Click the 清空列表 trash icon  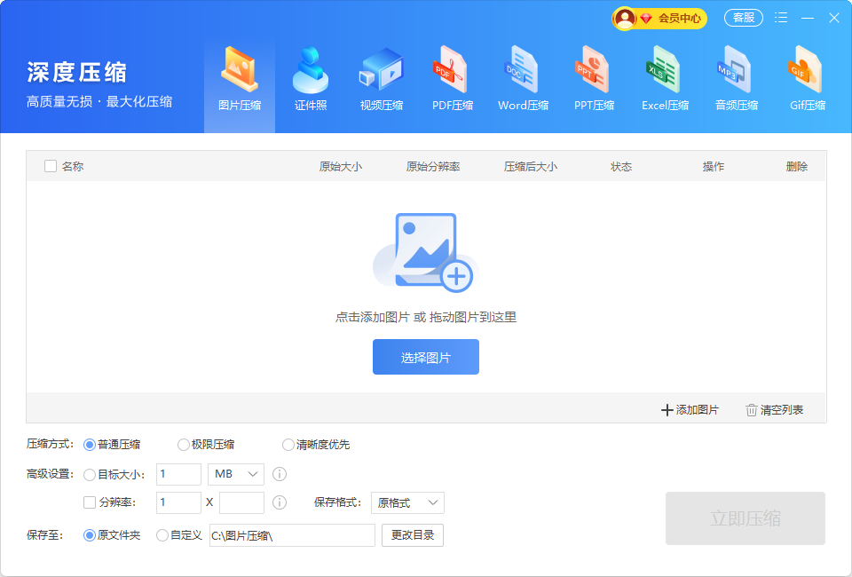[x=752, y=410]
